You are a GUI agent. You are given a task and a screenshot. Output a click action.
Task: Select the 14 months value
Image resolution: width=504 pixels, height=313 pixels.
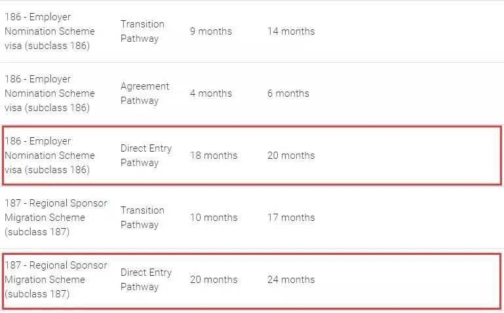click(x=290, y=31)
